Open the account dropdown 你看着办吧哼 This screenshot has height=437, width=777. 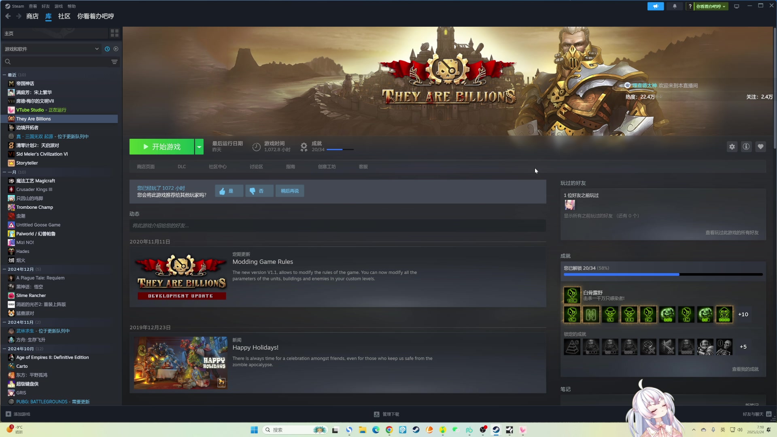tap(711, 6)
